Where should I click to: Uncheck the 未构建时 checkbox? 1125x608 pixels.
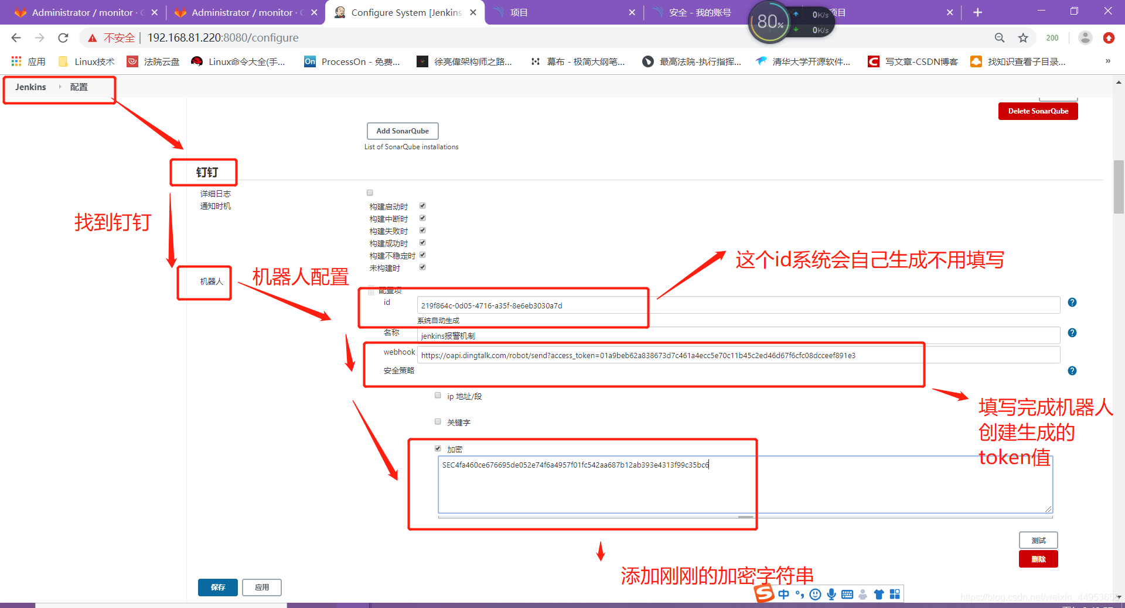pos(422,267)
